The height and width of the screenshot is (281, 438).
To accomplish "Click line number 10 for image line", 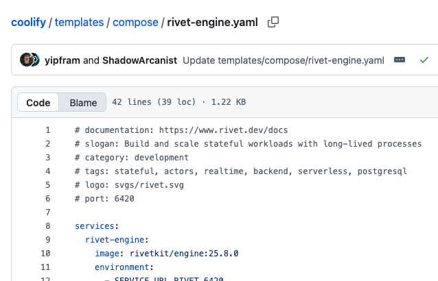I will click(45, 253).
